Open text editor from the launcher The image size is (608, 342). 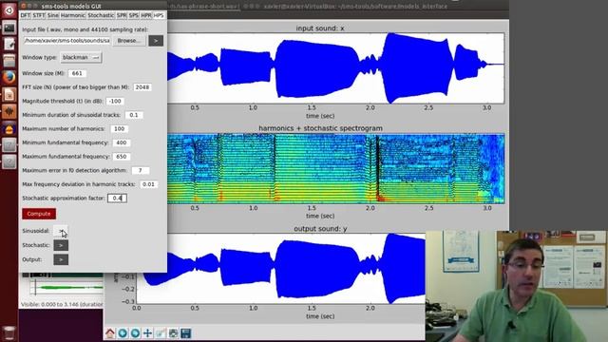point(9,45)
